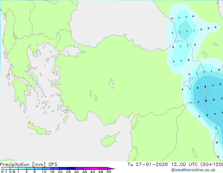Click the 20–25 mm legend swatch
The image size is (223, 173).
pyautogui.click(x=63, y=168)
